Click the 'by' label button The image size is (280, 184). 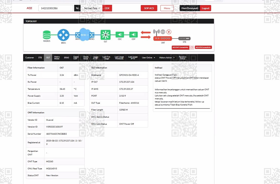[77, 8]
